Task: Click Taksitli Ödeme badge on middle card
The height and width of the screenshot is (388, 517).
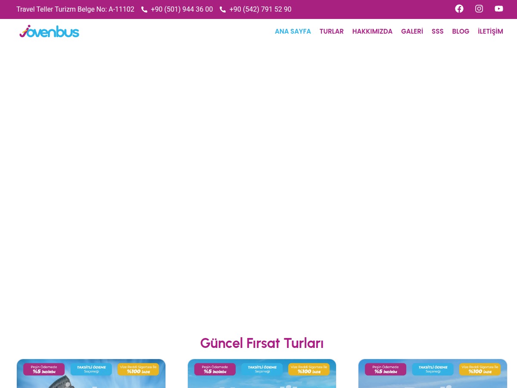Action: click(262, 369)
